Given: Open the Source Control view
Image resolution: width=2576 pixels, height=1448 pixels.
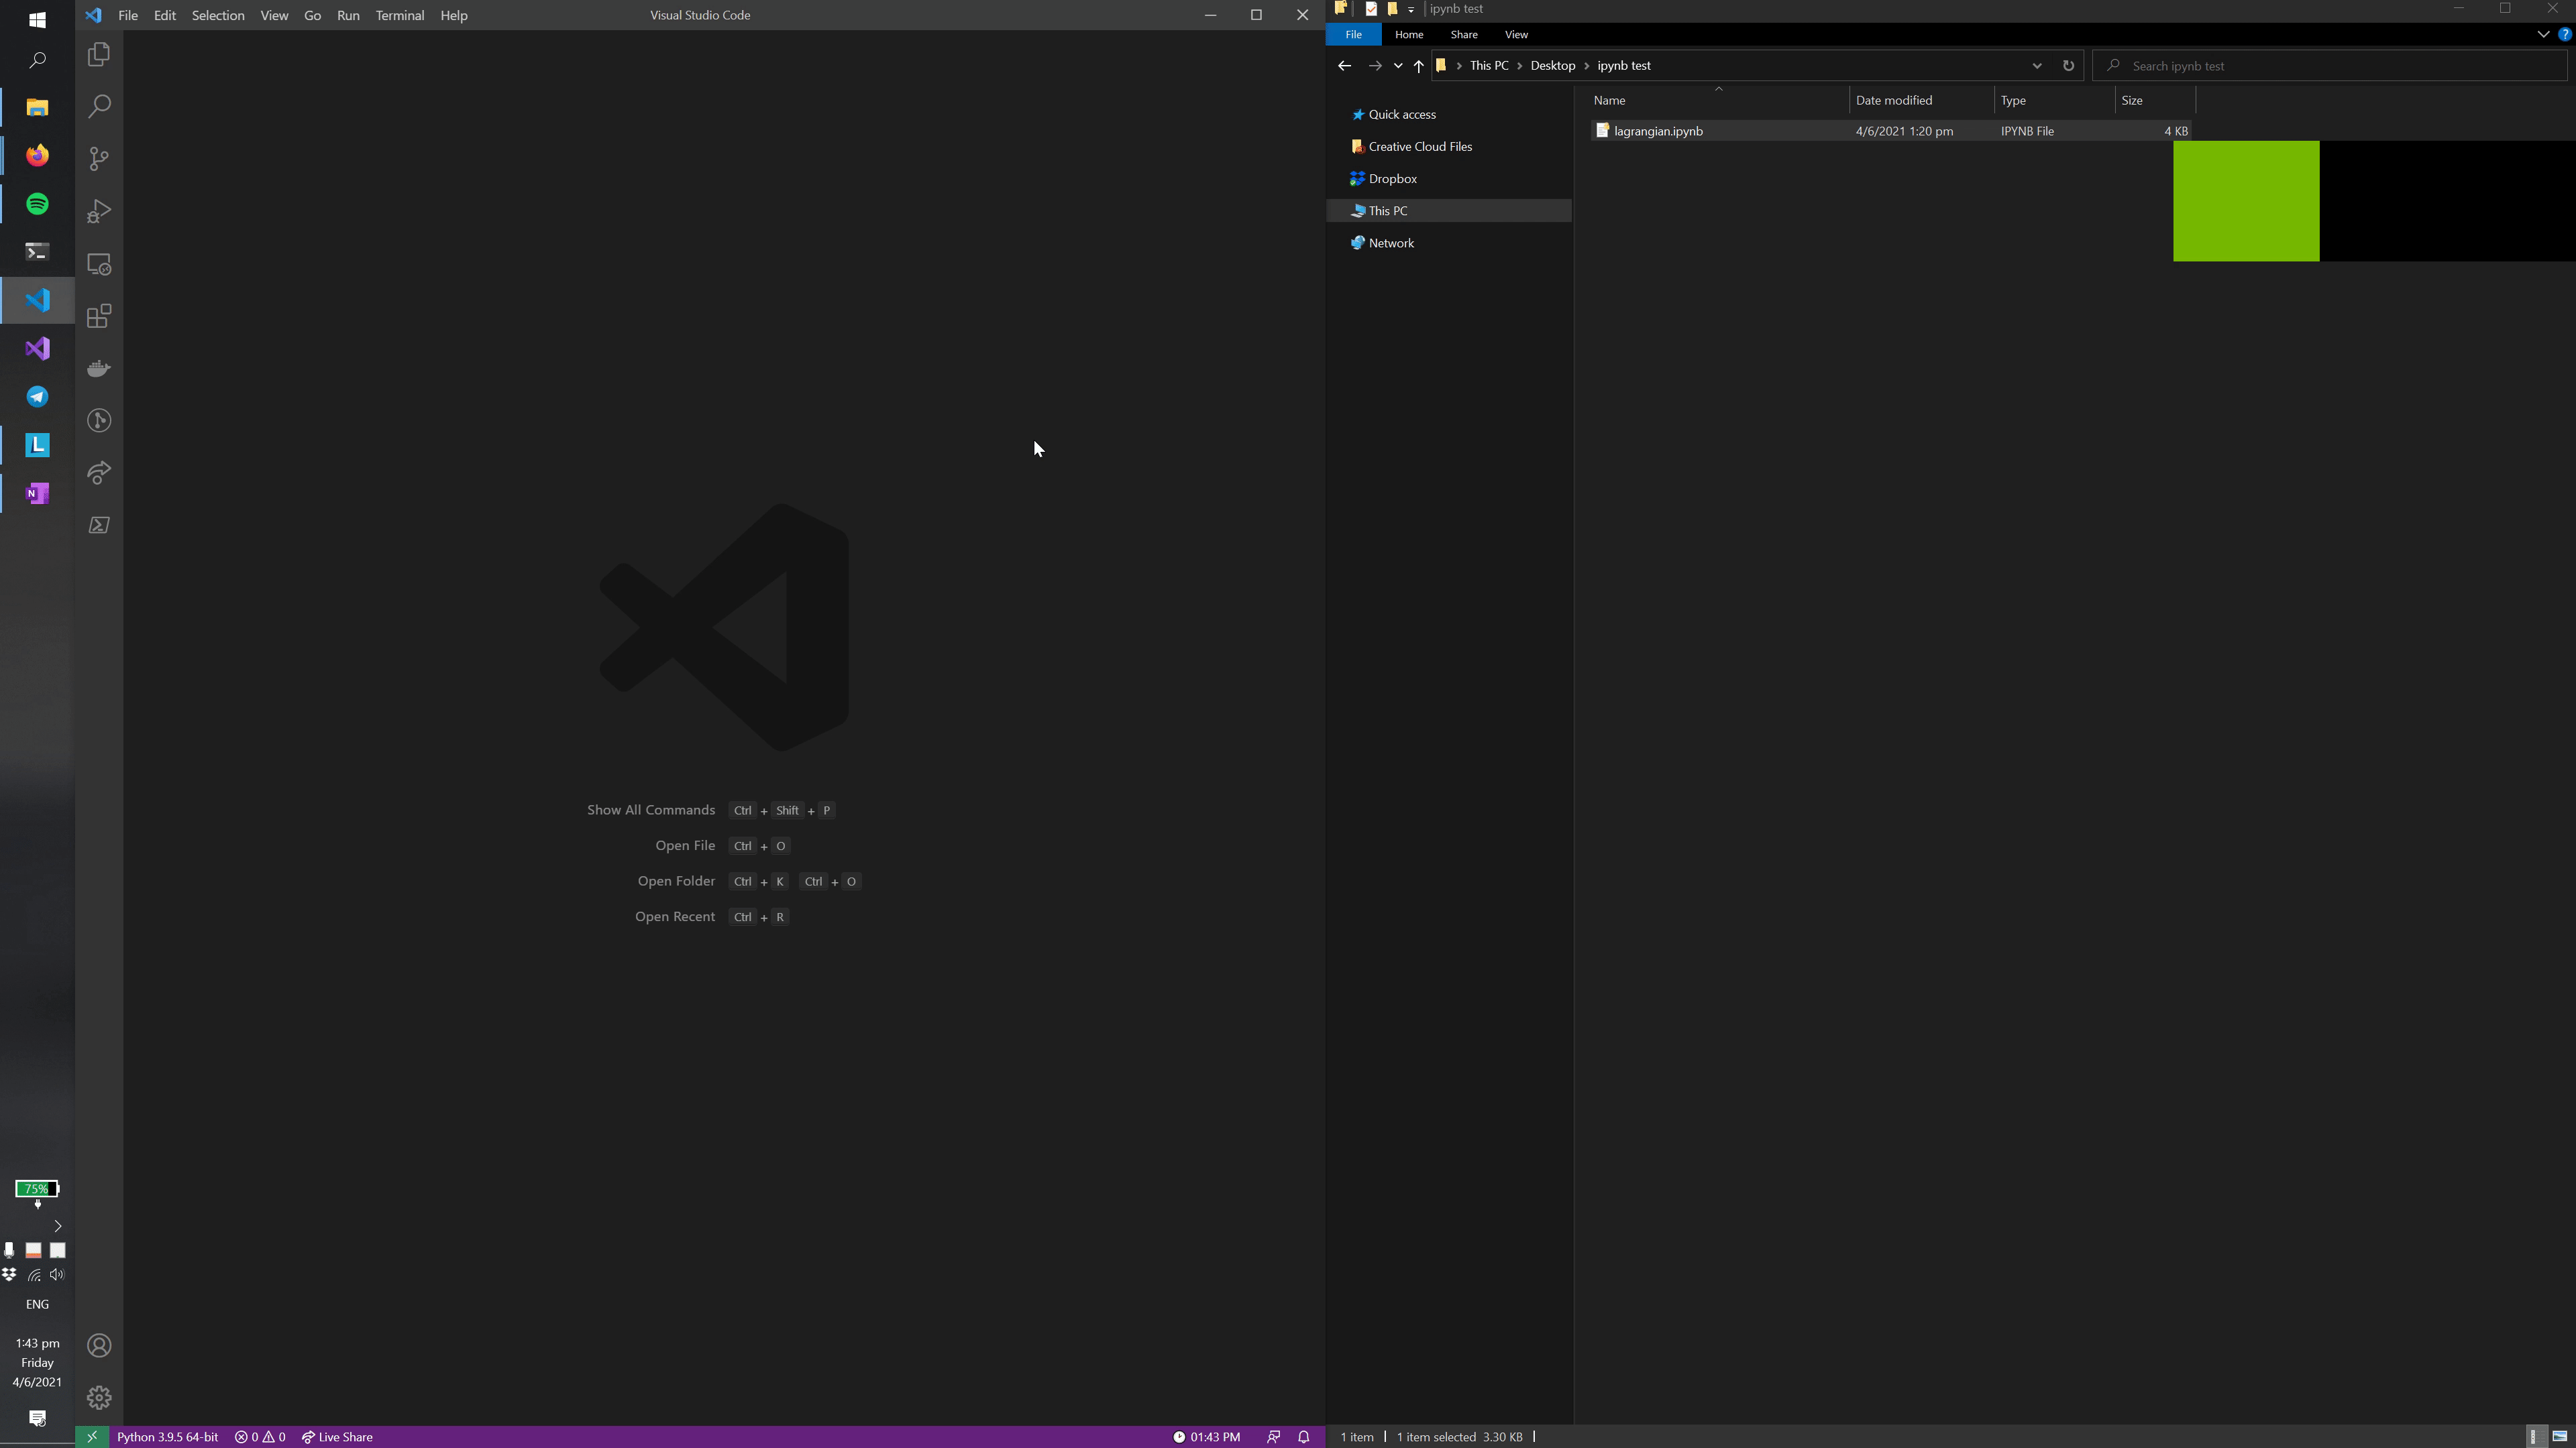Looking at the screenshot, I should pos(99,159).
